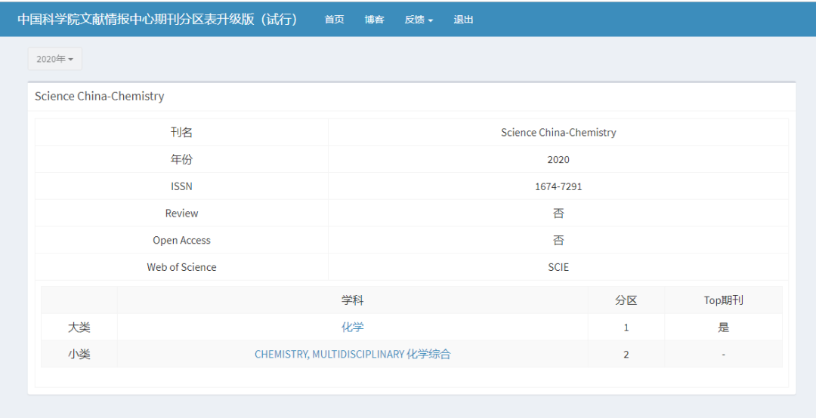The image size is (816, 418).
Task: Select the 小类 row label
Action: click(79, 354)
